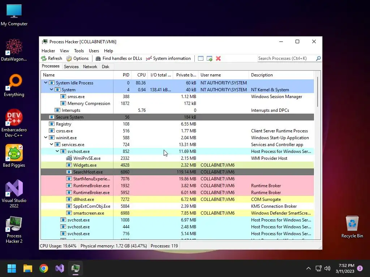Click the search magnifier icon
Image resolution: width=370 pixels, height=277 pixels.
coord(318,58)
